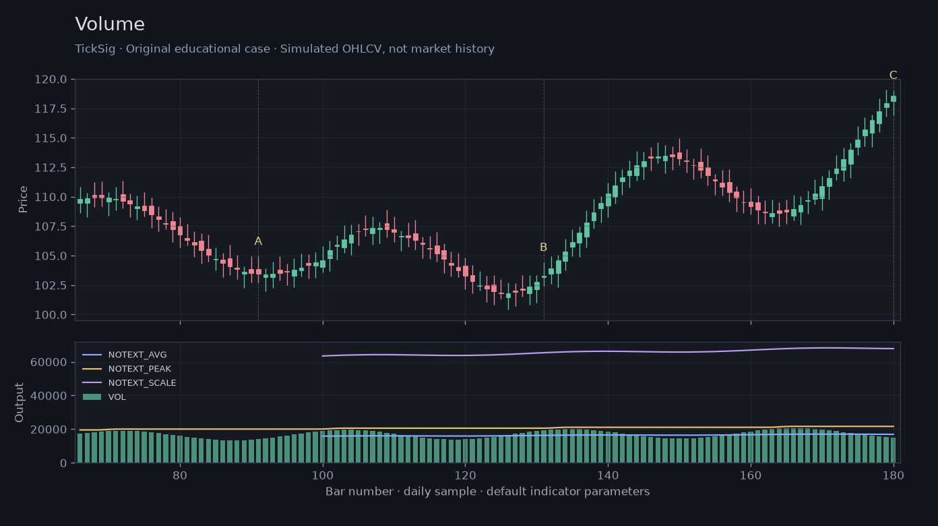This screenshot has height=526, width=938.
Task: Click the 117.5 price tick label
Action: tap(51, 109)
